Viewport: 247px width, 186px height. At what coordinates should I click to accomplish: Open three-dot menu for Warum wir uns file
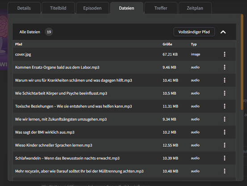pos(225,80)
